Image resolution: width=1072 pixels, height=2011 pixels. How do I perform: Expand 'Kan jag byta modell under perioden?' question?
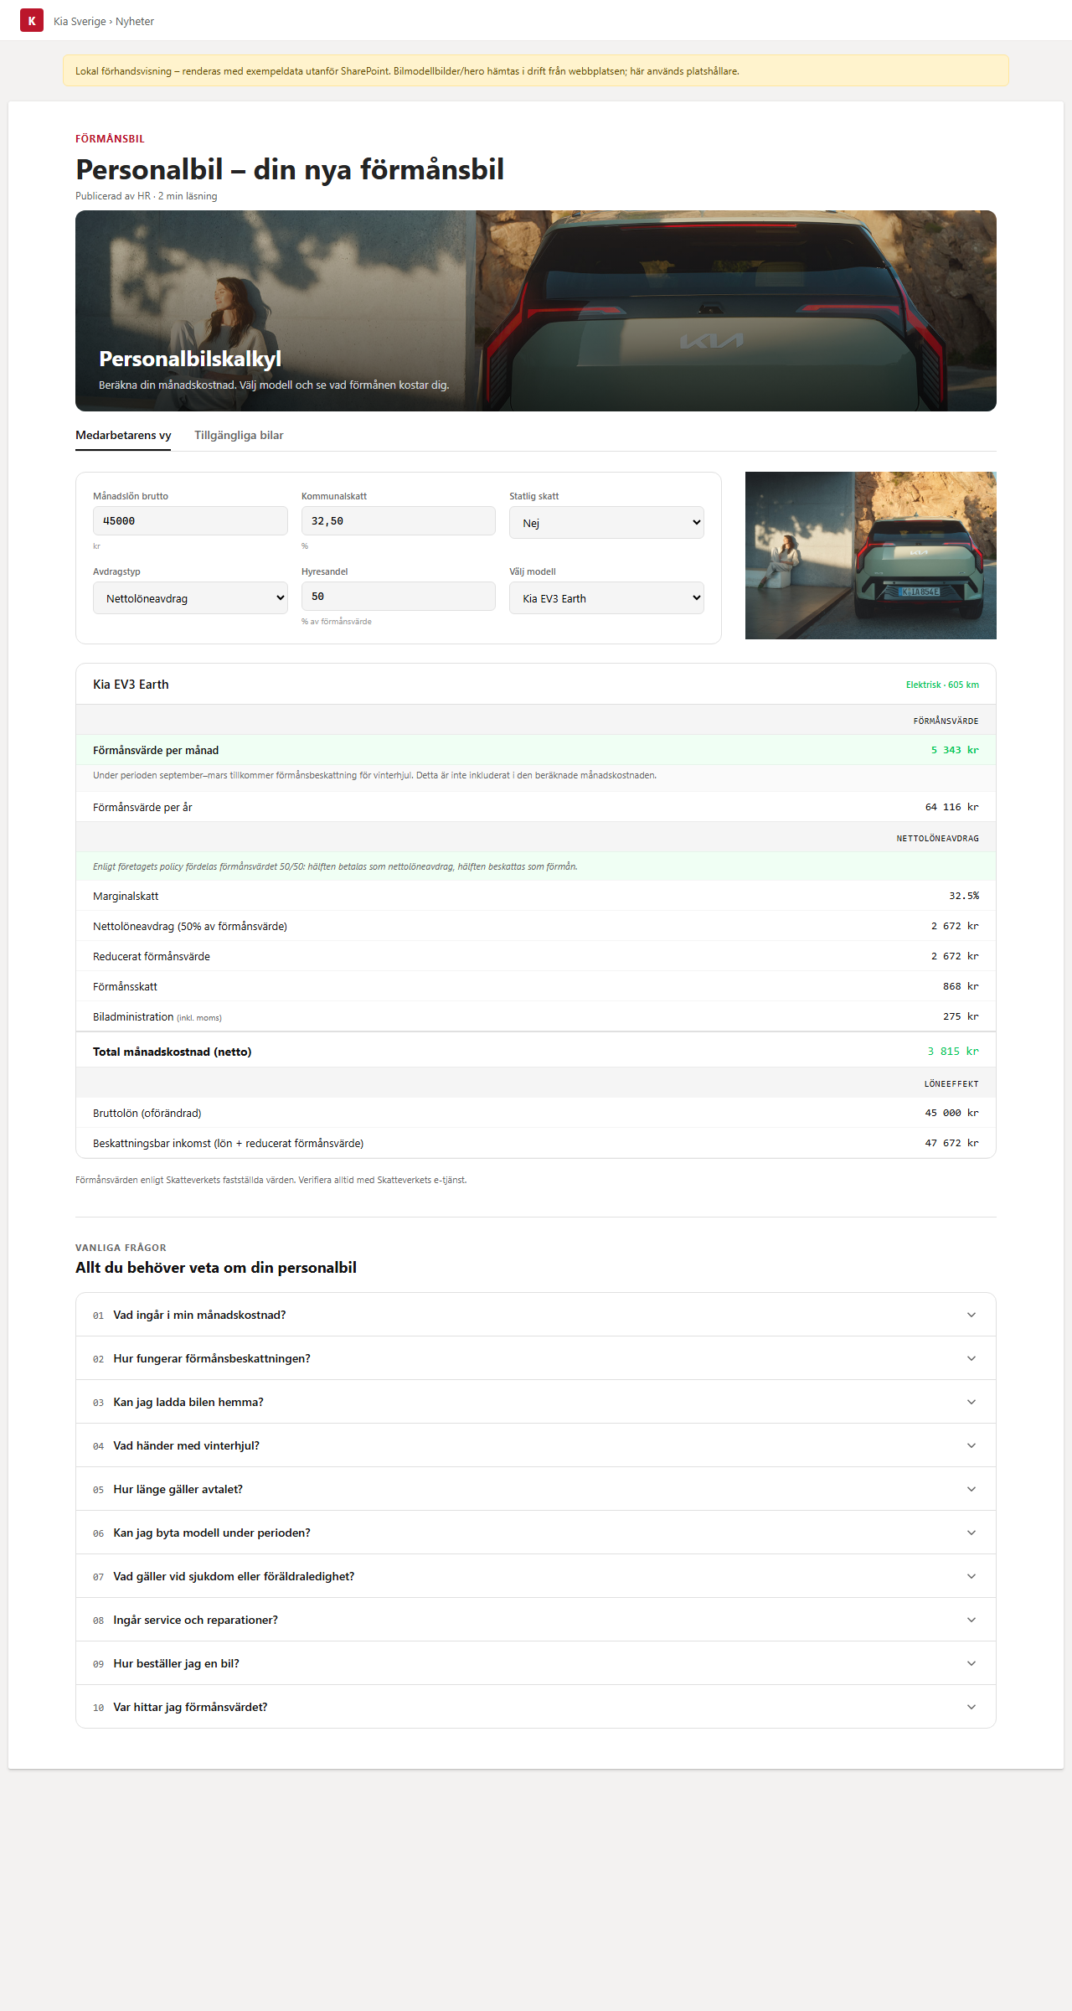point(536,1533)
